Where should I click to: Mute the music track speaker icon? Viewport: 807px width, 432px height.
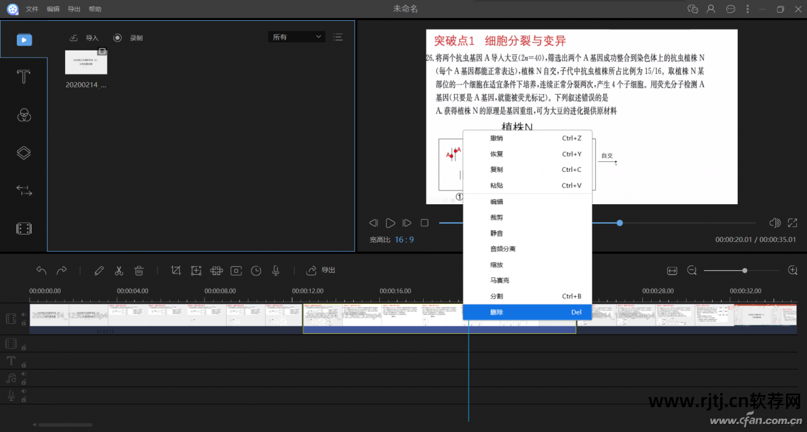(24, 374)
